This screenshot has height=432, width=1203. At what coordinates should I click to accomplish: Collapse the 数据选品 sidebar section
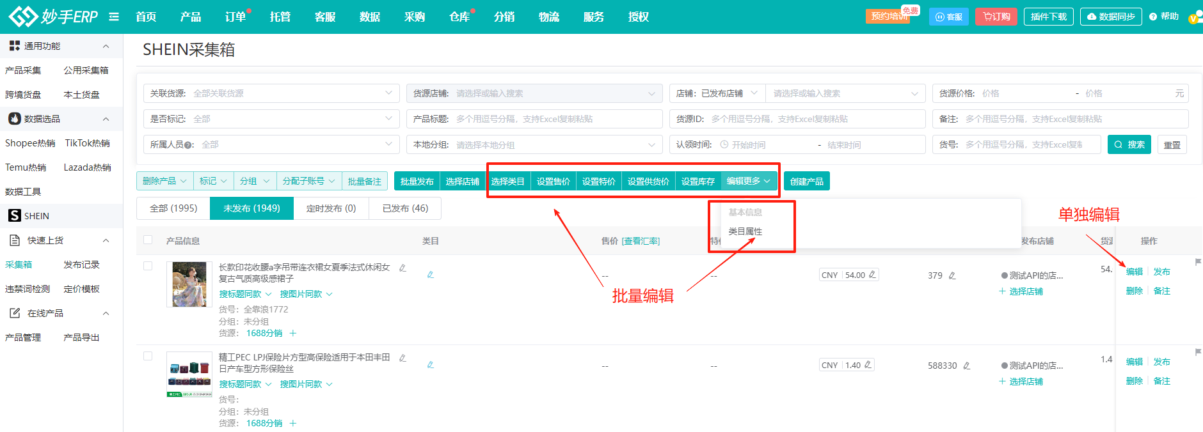(106, 119)
